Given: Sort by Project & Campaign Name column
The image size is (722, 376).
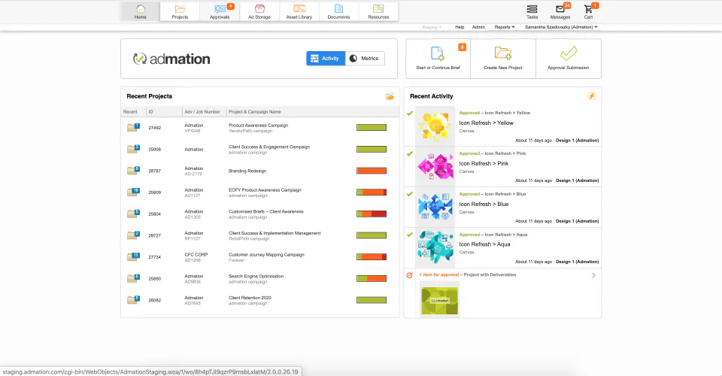Looking at the screenshot, I should [255, 112].
